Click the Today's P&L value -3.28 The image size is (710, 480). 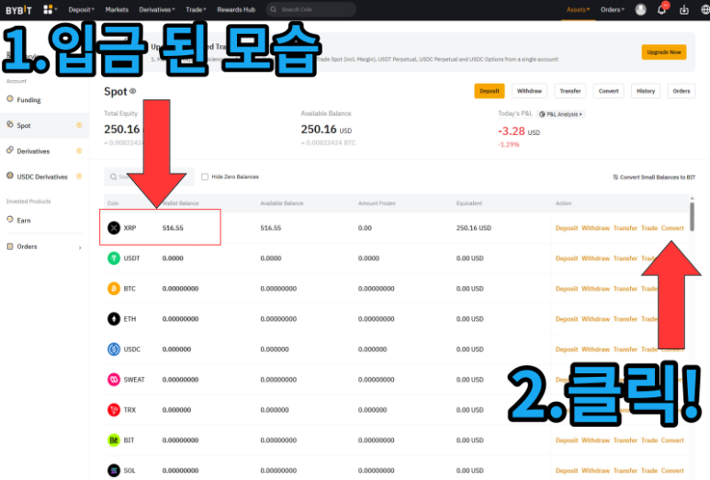(512, 131)
